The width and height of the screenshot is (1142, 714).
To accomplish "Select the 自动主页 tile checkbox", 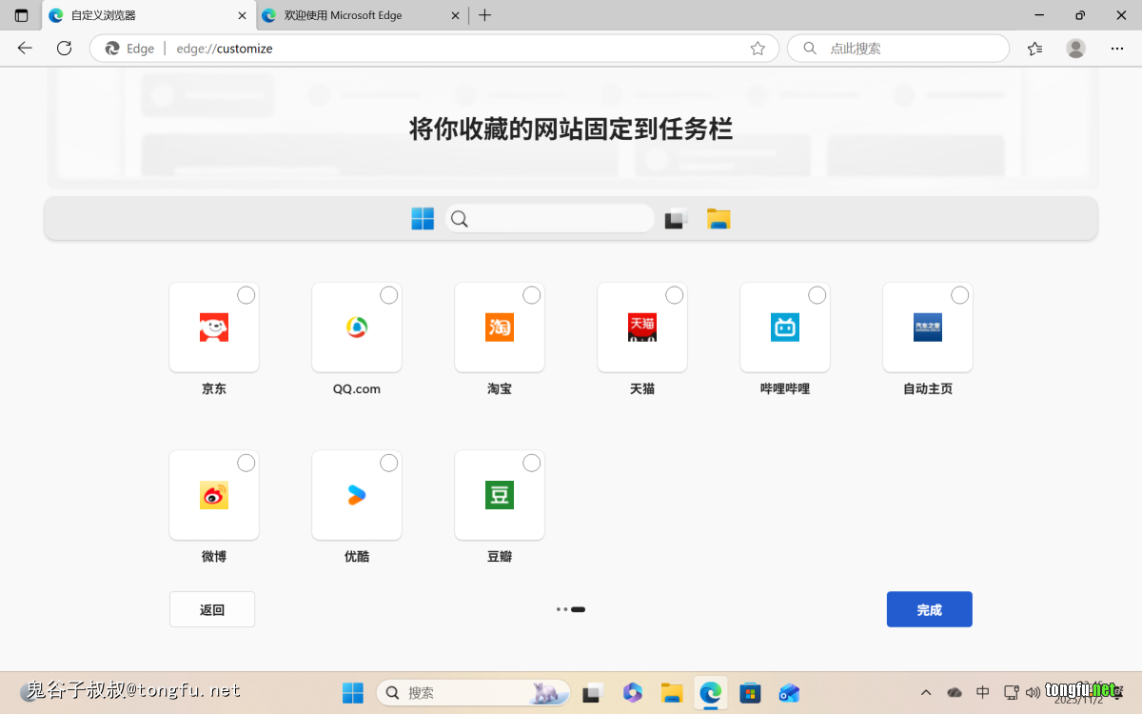I will click(959, 295).
